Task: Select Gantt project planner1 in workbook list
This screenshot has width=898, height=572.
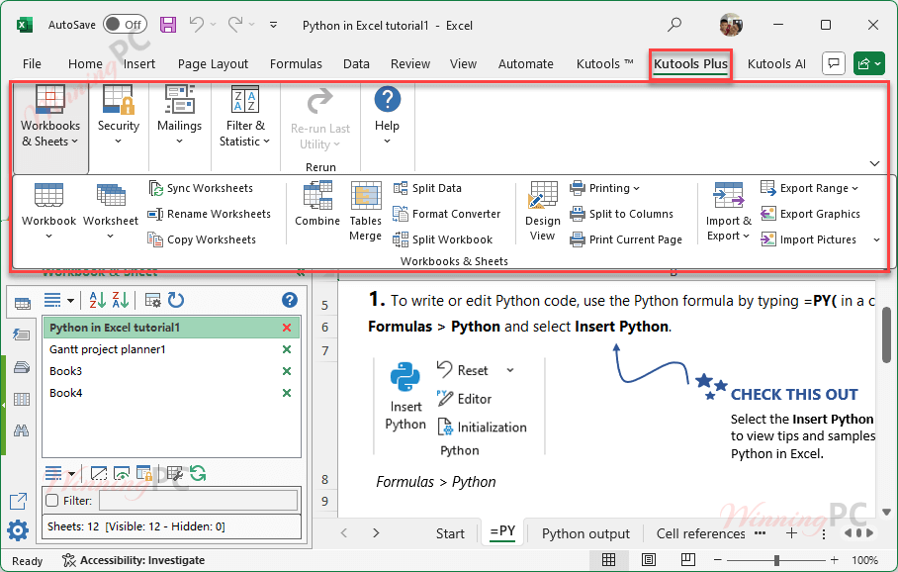Action: click(x=107, y=349)
